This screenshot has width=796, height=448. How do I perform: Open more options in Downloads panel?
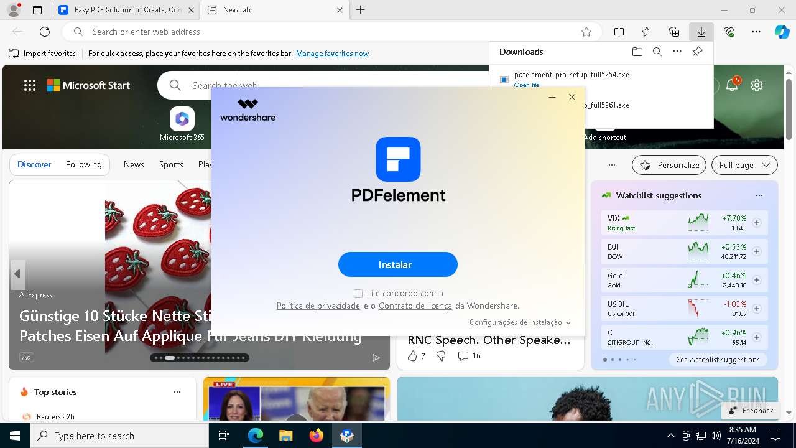pyautogui.click(x=677, y=52)
